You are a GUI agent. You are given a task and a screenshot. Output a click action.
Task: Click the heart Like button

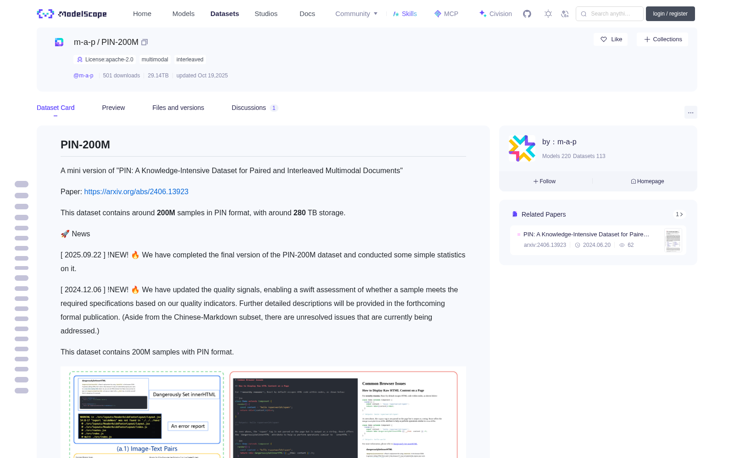[x=611, y=39]
